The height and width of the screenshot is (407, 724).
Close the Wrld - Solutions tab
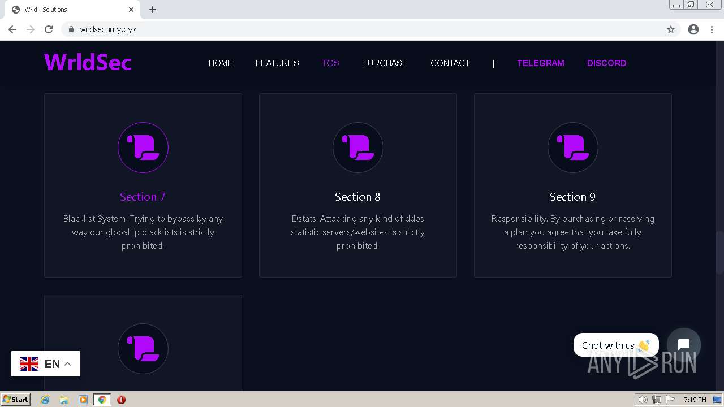(x=131, y=10)
